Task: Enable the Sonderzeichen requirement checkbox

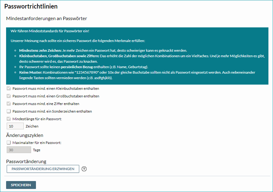Action: coord(9,111)
